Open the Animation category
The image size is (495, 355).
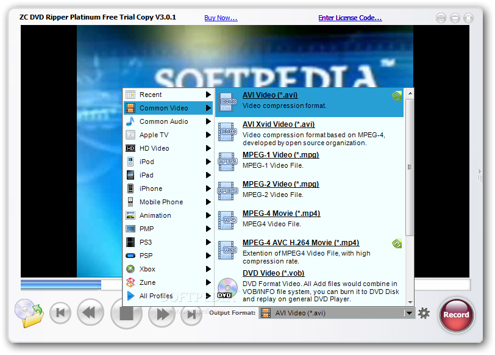point(168,215)
